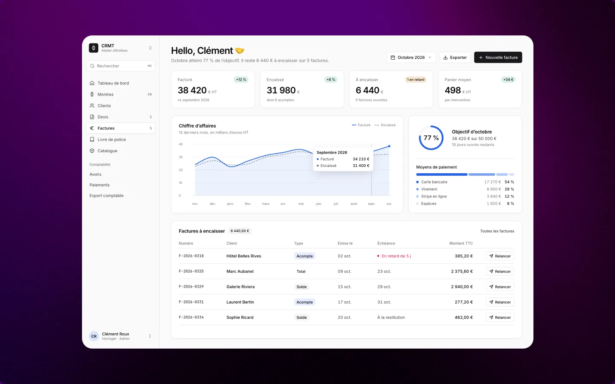
Task: Expand the CRMT workspace switcher chevrons
Action: click(x=150, y=48)
